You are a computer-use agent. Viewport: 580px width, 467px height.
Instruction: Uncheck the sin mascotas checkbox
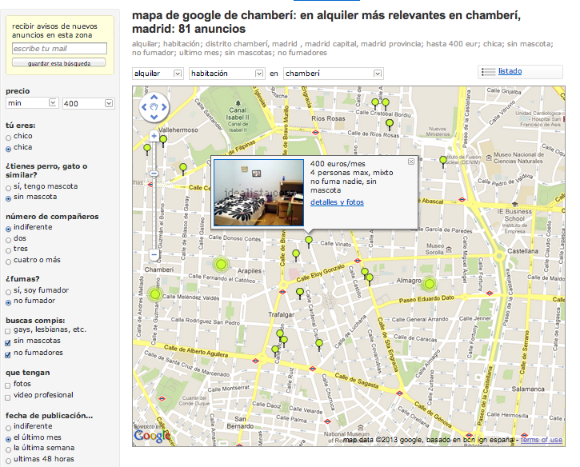click(x=8, y=343)
